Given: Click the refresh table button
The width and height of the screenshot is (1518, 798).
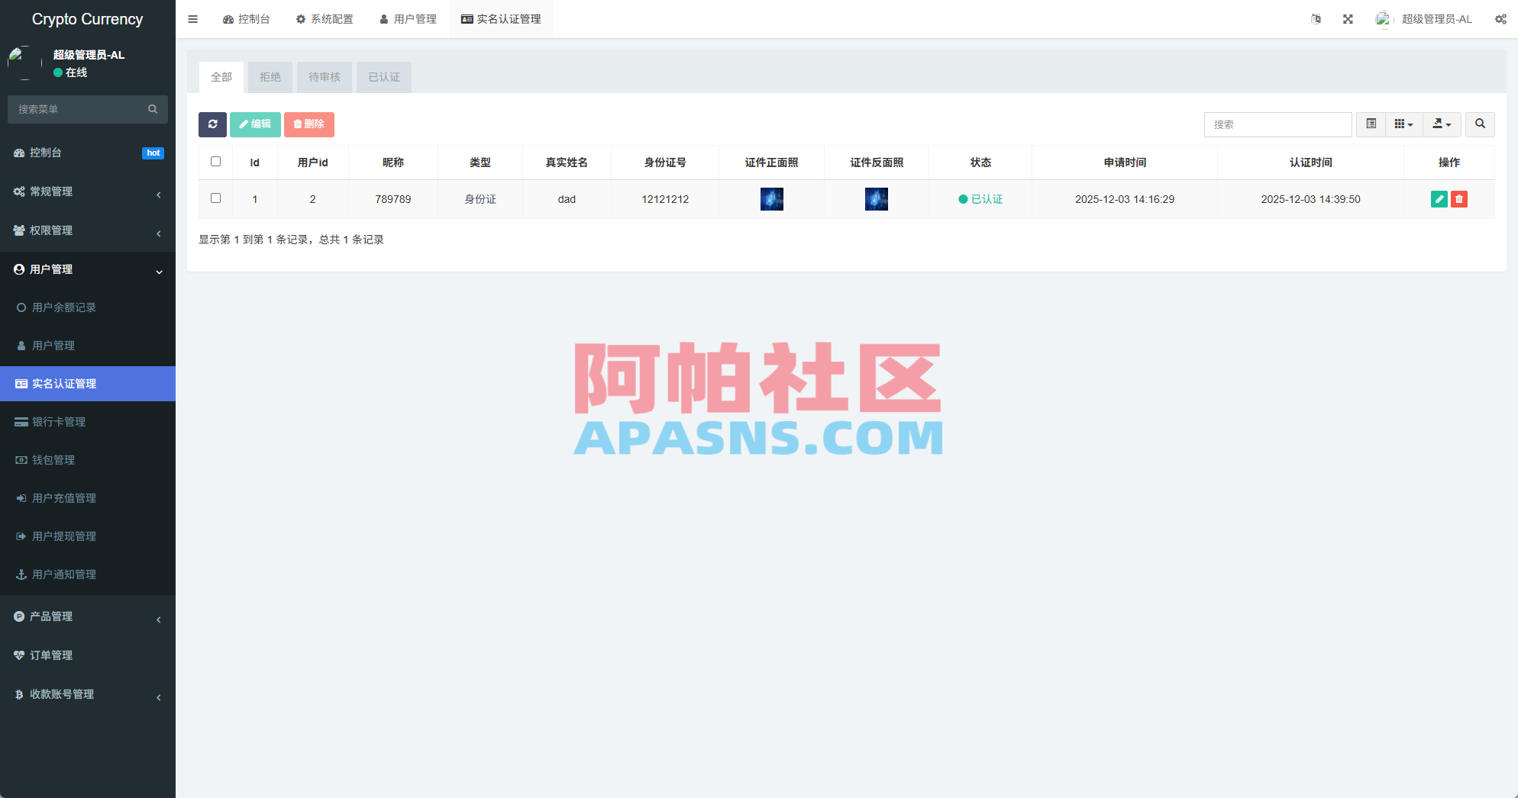Looking at the screenshot, I should [212, 124].
